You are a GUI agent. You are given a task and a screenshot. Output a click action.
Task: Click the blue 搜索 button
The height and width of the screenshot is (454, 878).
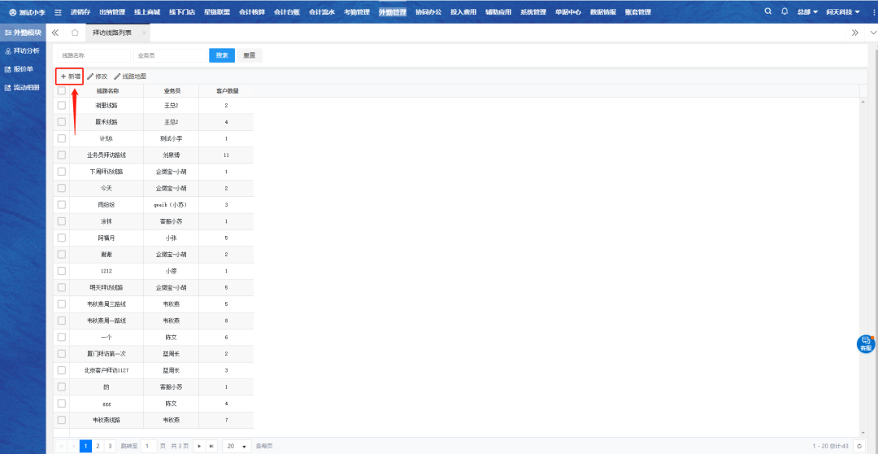click(x=222, y=55)
